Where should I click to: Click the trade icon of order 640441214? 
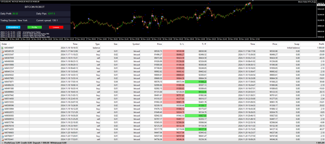tap(2, 71)
